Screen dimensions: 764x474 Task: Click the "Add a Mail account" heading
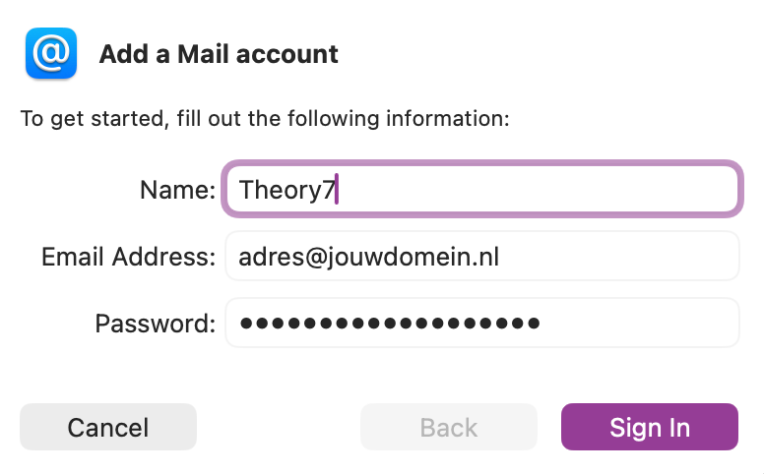[x=219, y=54]
